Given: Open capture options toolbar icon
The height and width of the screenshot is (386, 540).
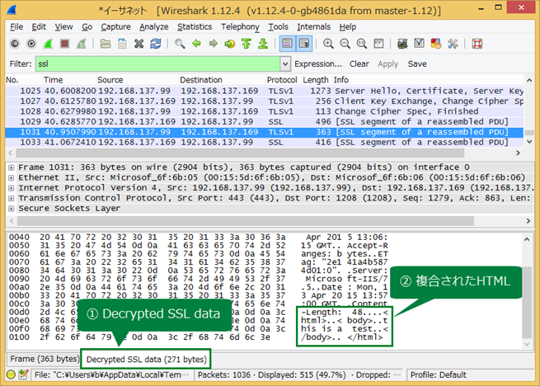Looking at the screenshot, I should tap(31, 44).
